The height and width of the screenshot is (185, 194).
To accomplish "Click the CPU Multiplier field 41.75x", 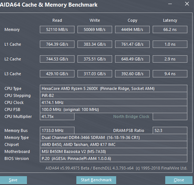I will (x=57, y=117).
